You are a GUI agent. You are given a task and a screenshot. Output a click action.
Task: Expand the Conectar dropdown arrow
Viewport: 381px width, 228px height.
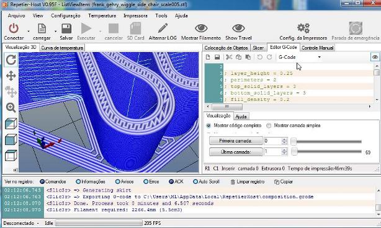(29, 32)
